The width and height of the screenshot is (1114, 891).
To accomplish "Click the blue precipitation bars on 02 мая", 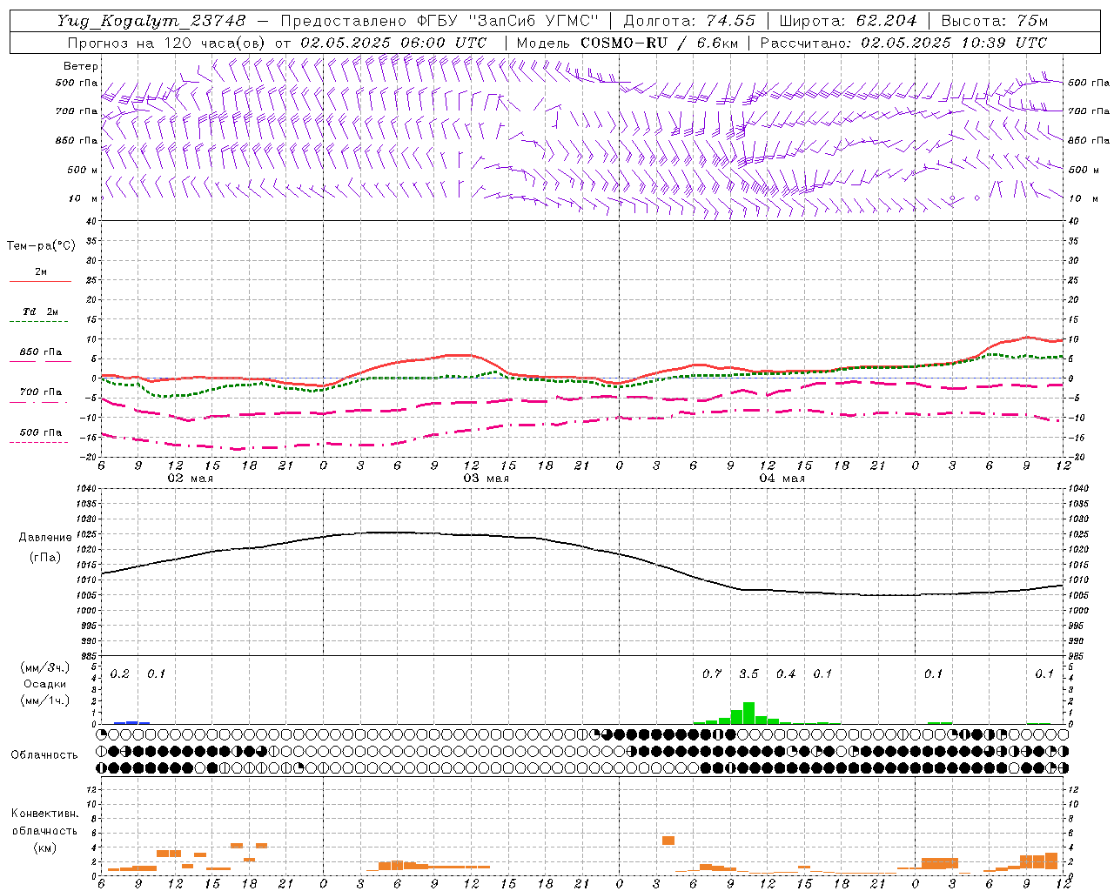I will (132, 722).
